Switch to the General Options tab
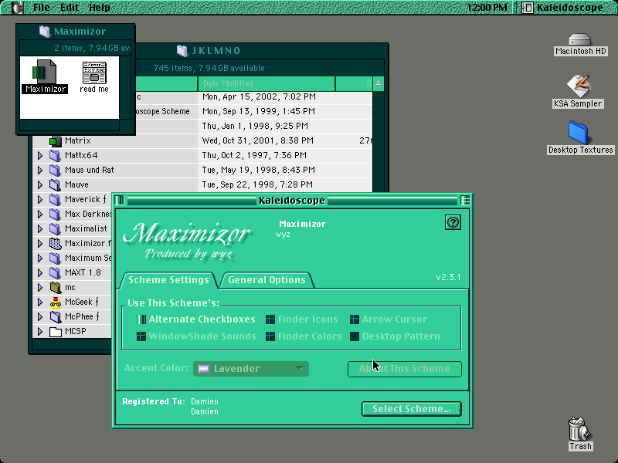 267,280
